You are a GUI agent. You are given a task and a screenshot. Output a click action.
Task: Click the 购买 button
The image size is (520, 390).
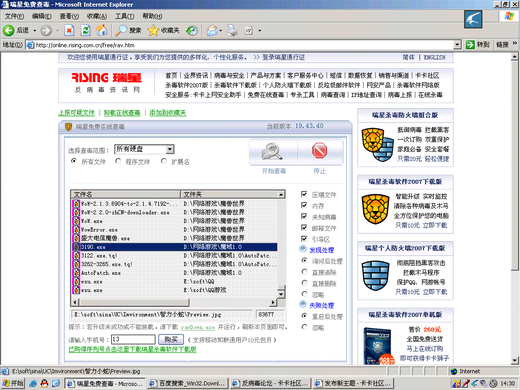tap(171, 339)
